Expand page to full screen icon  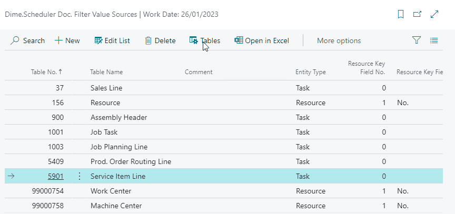(434, 14)
